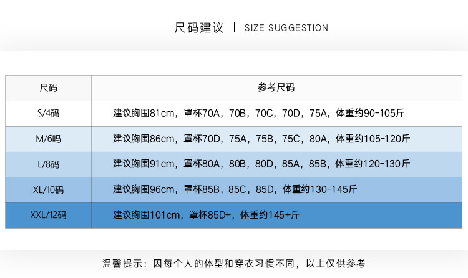Click the 体重约130-145斤 weight text
This screenshot has height=278, width=468.
pyautogui.click(x=320, y=189)
